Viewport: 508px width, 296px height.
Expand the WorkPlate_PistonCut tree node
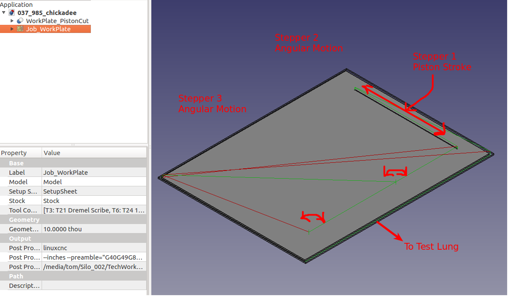point(12,21)
